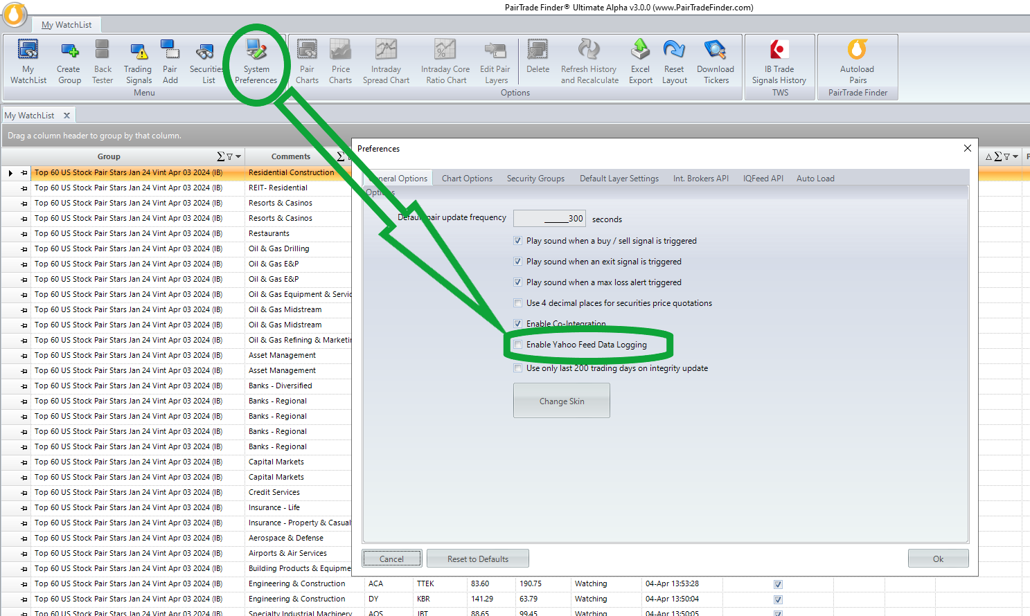The image size is (1030, 616).
Task: Open the Group column filter funnel
Action: coord(230,157)
